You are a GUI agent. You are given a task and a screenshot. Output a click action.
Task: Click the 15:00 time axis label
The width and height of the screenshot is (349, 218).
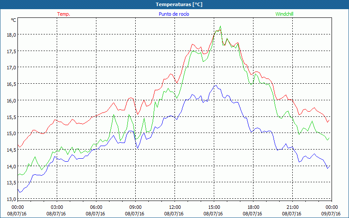coord(214,208)
